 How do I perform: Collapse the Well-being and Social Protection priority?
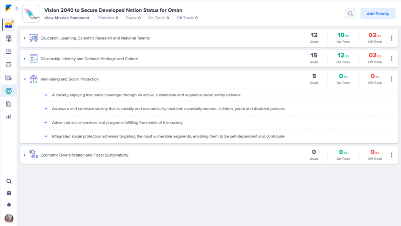pyautogui.click(x=25, y=79)
